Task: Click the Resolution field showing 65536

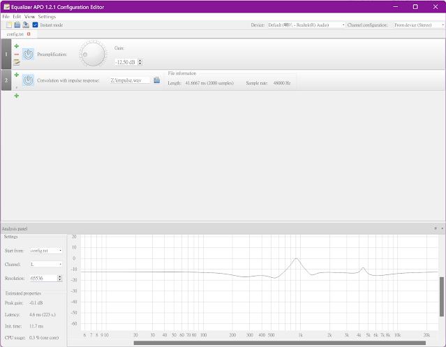Action: 44,278
